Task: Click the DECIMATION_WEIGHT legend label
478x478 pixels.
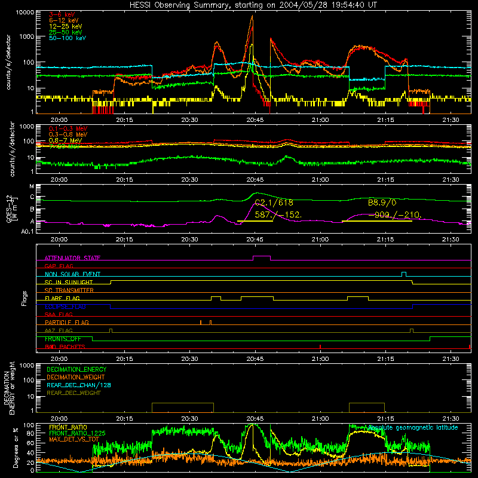Action: [x=76, y=378]
